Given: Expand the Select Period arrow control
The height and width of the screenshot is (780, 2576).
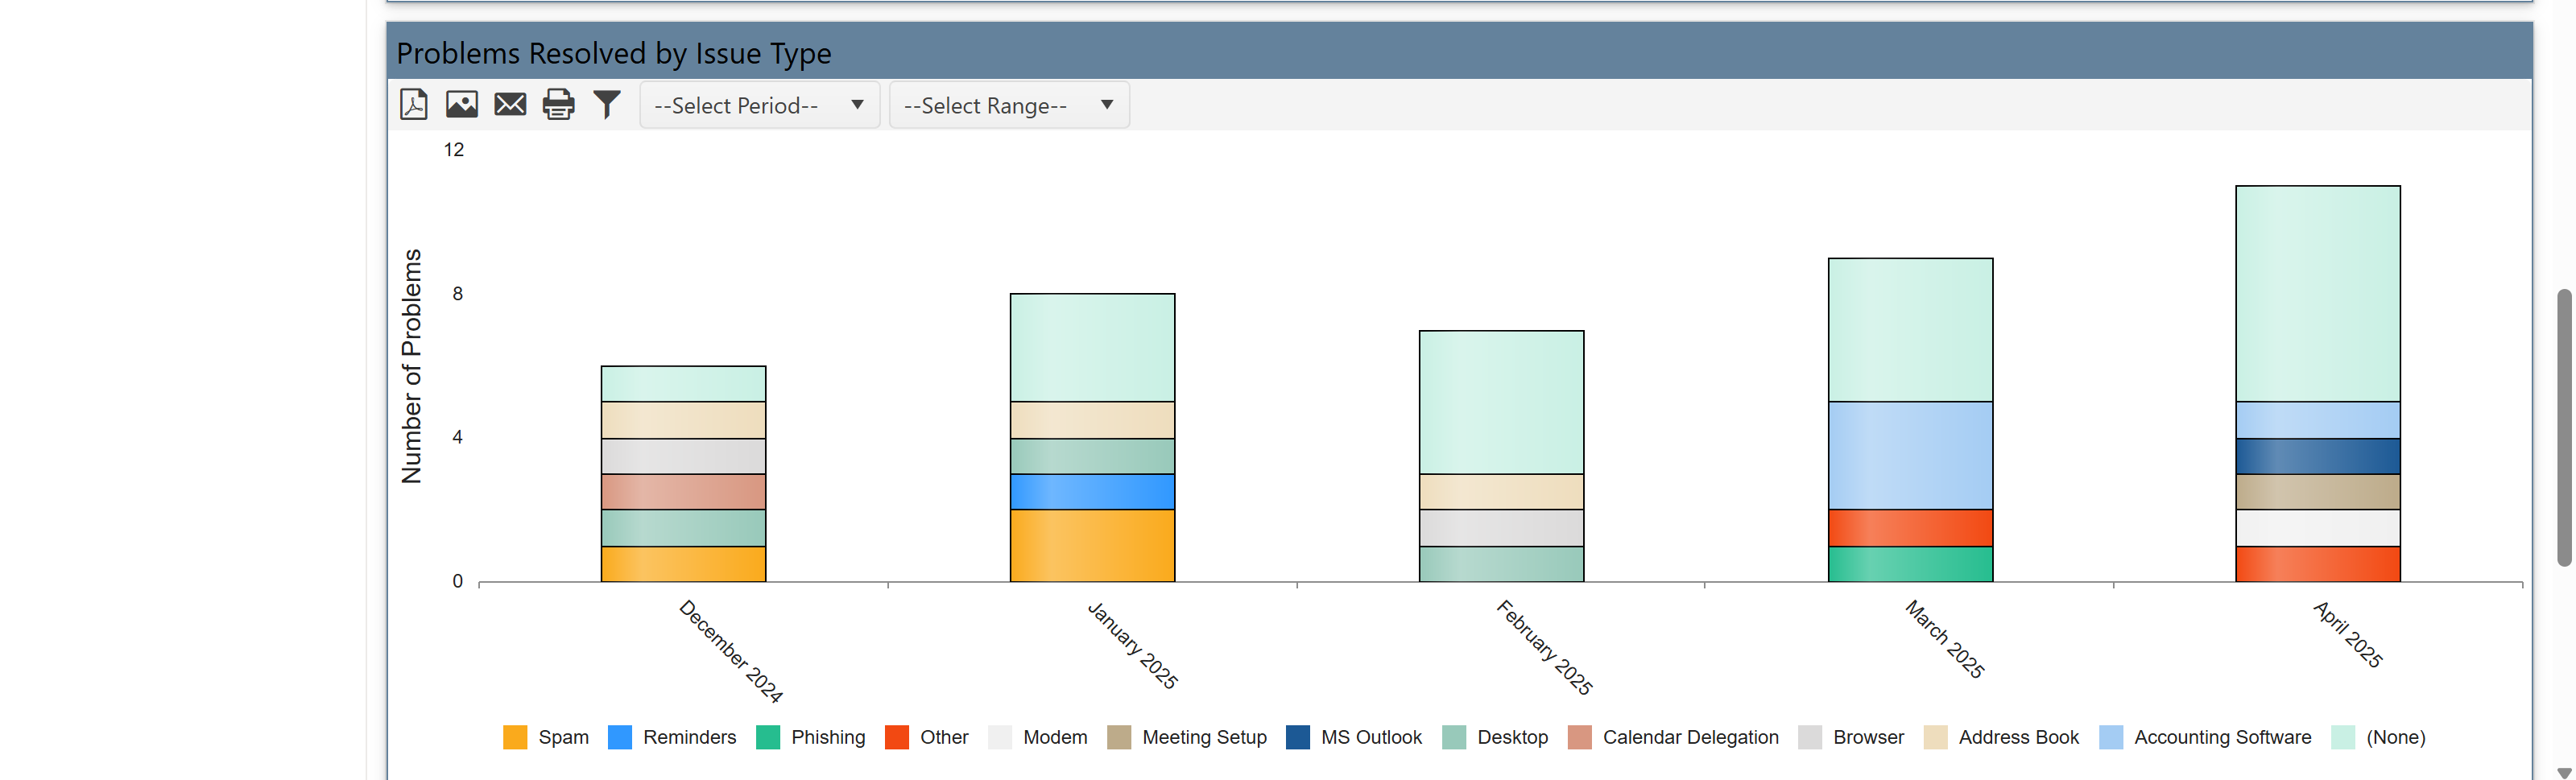Looking at the screenshot, I should point(856,104).
